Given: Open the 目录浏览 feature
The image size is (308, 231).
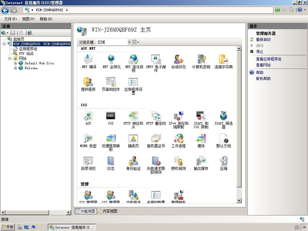Looking at the screenshot, I should [x=88, y=163].
